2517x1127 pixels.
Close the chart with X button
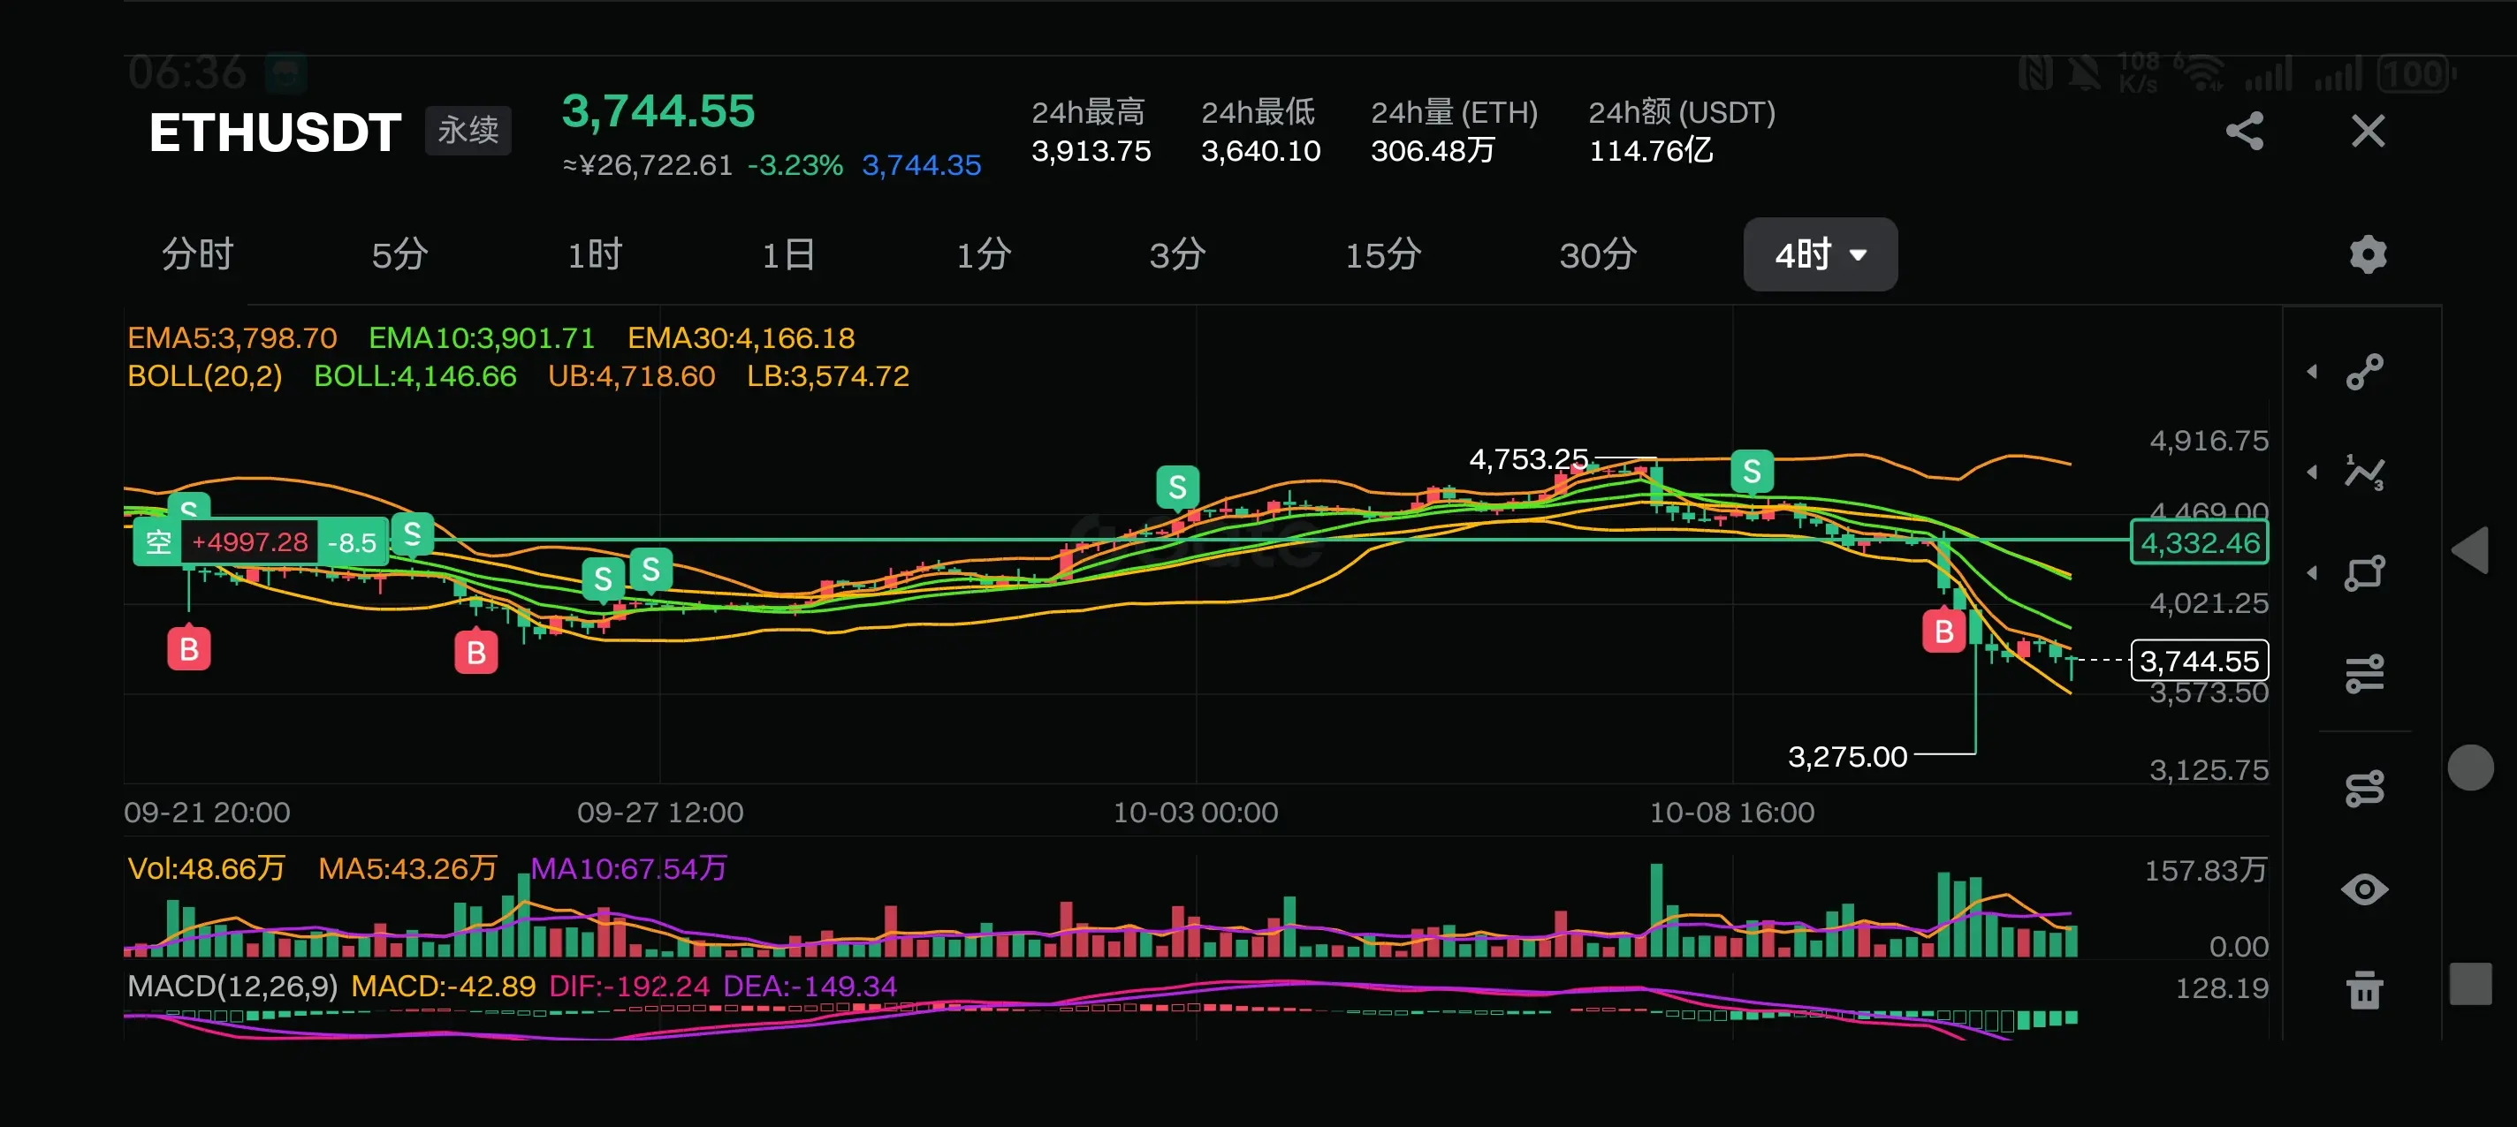click(2368, 131)
